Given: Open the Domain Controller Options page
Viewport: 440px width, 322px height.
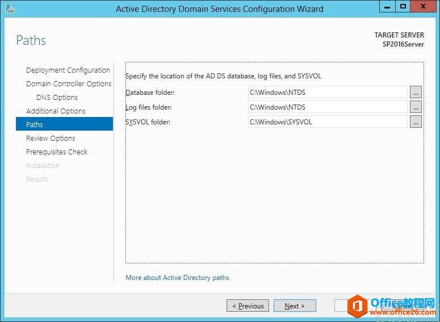Looking at the screenshot, I should click(x=68, y=84).
